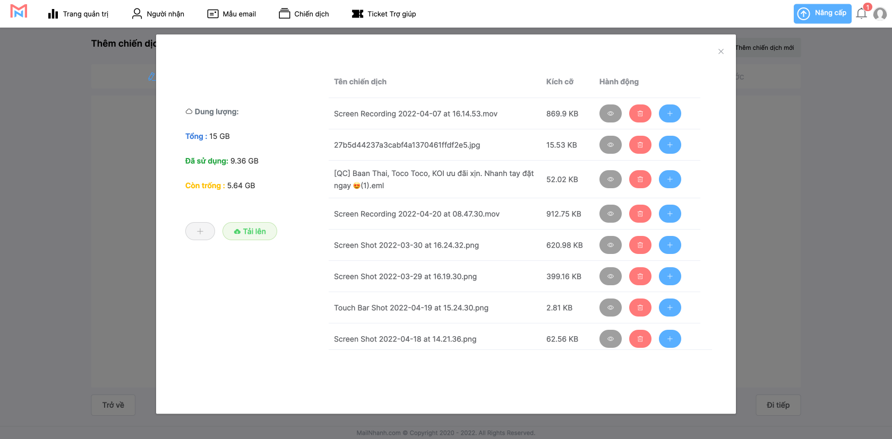Preview Screen Shot 2022-03-29 at 16.19.30.png
The height and width of the screenshot is (439, 892).
pos(610,276)
